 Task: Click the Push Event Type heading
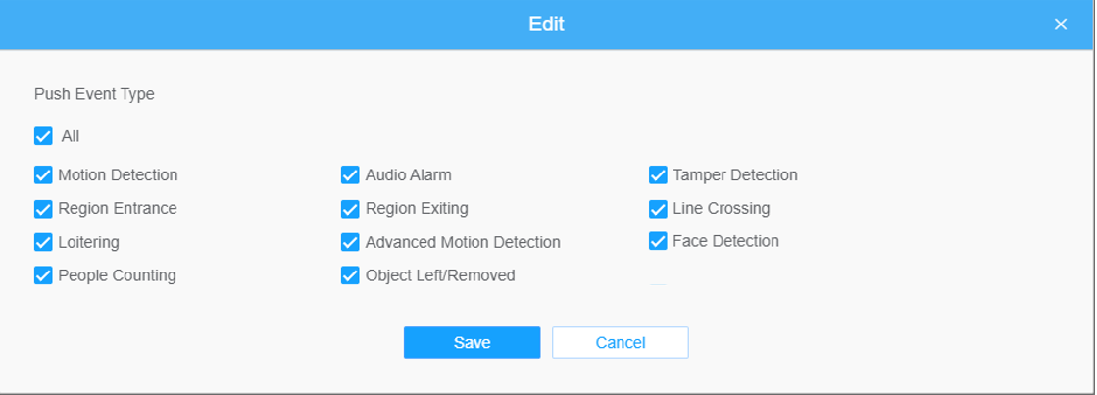[94, 95]
